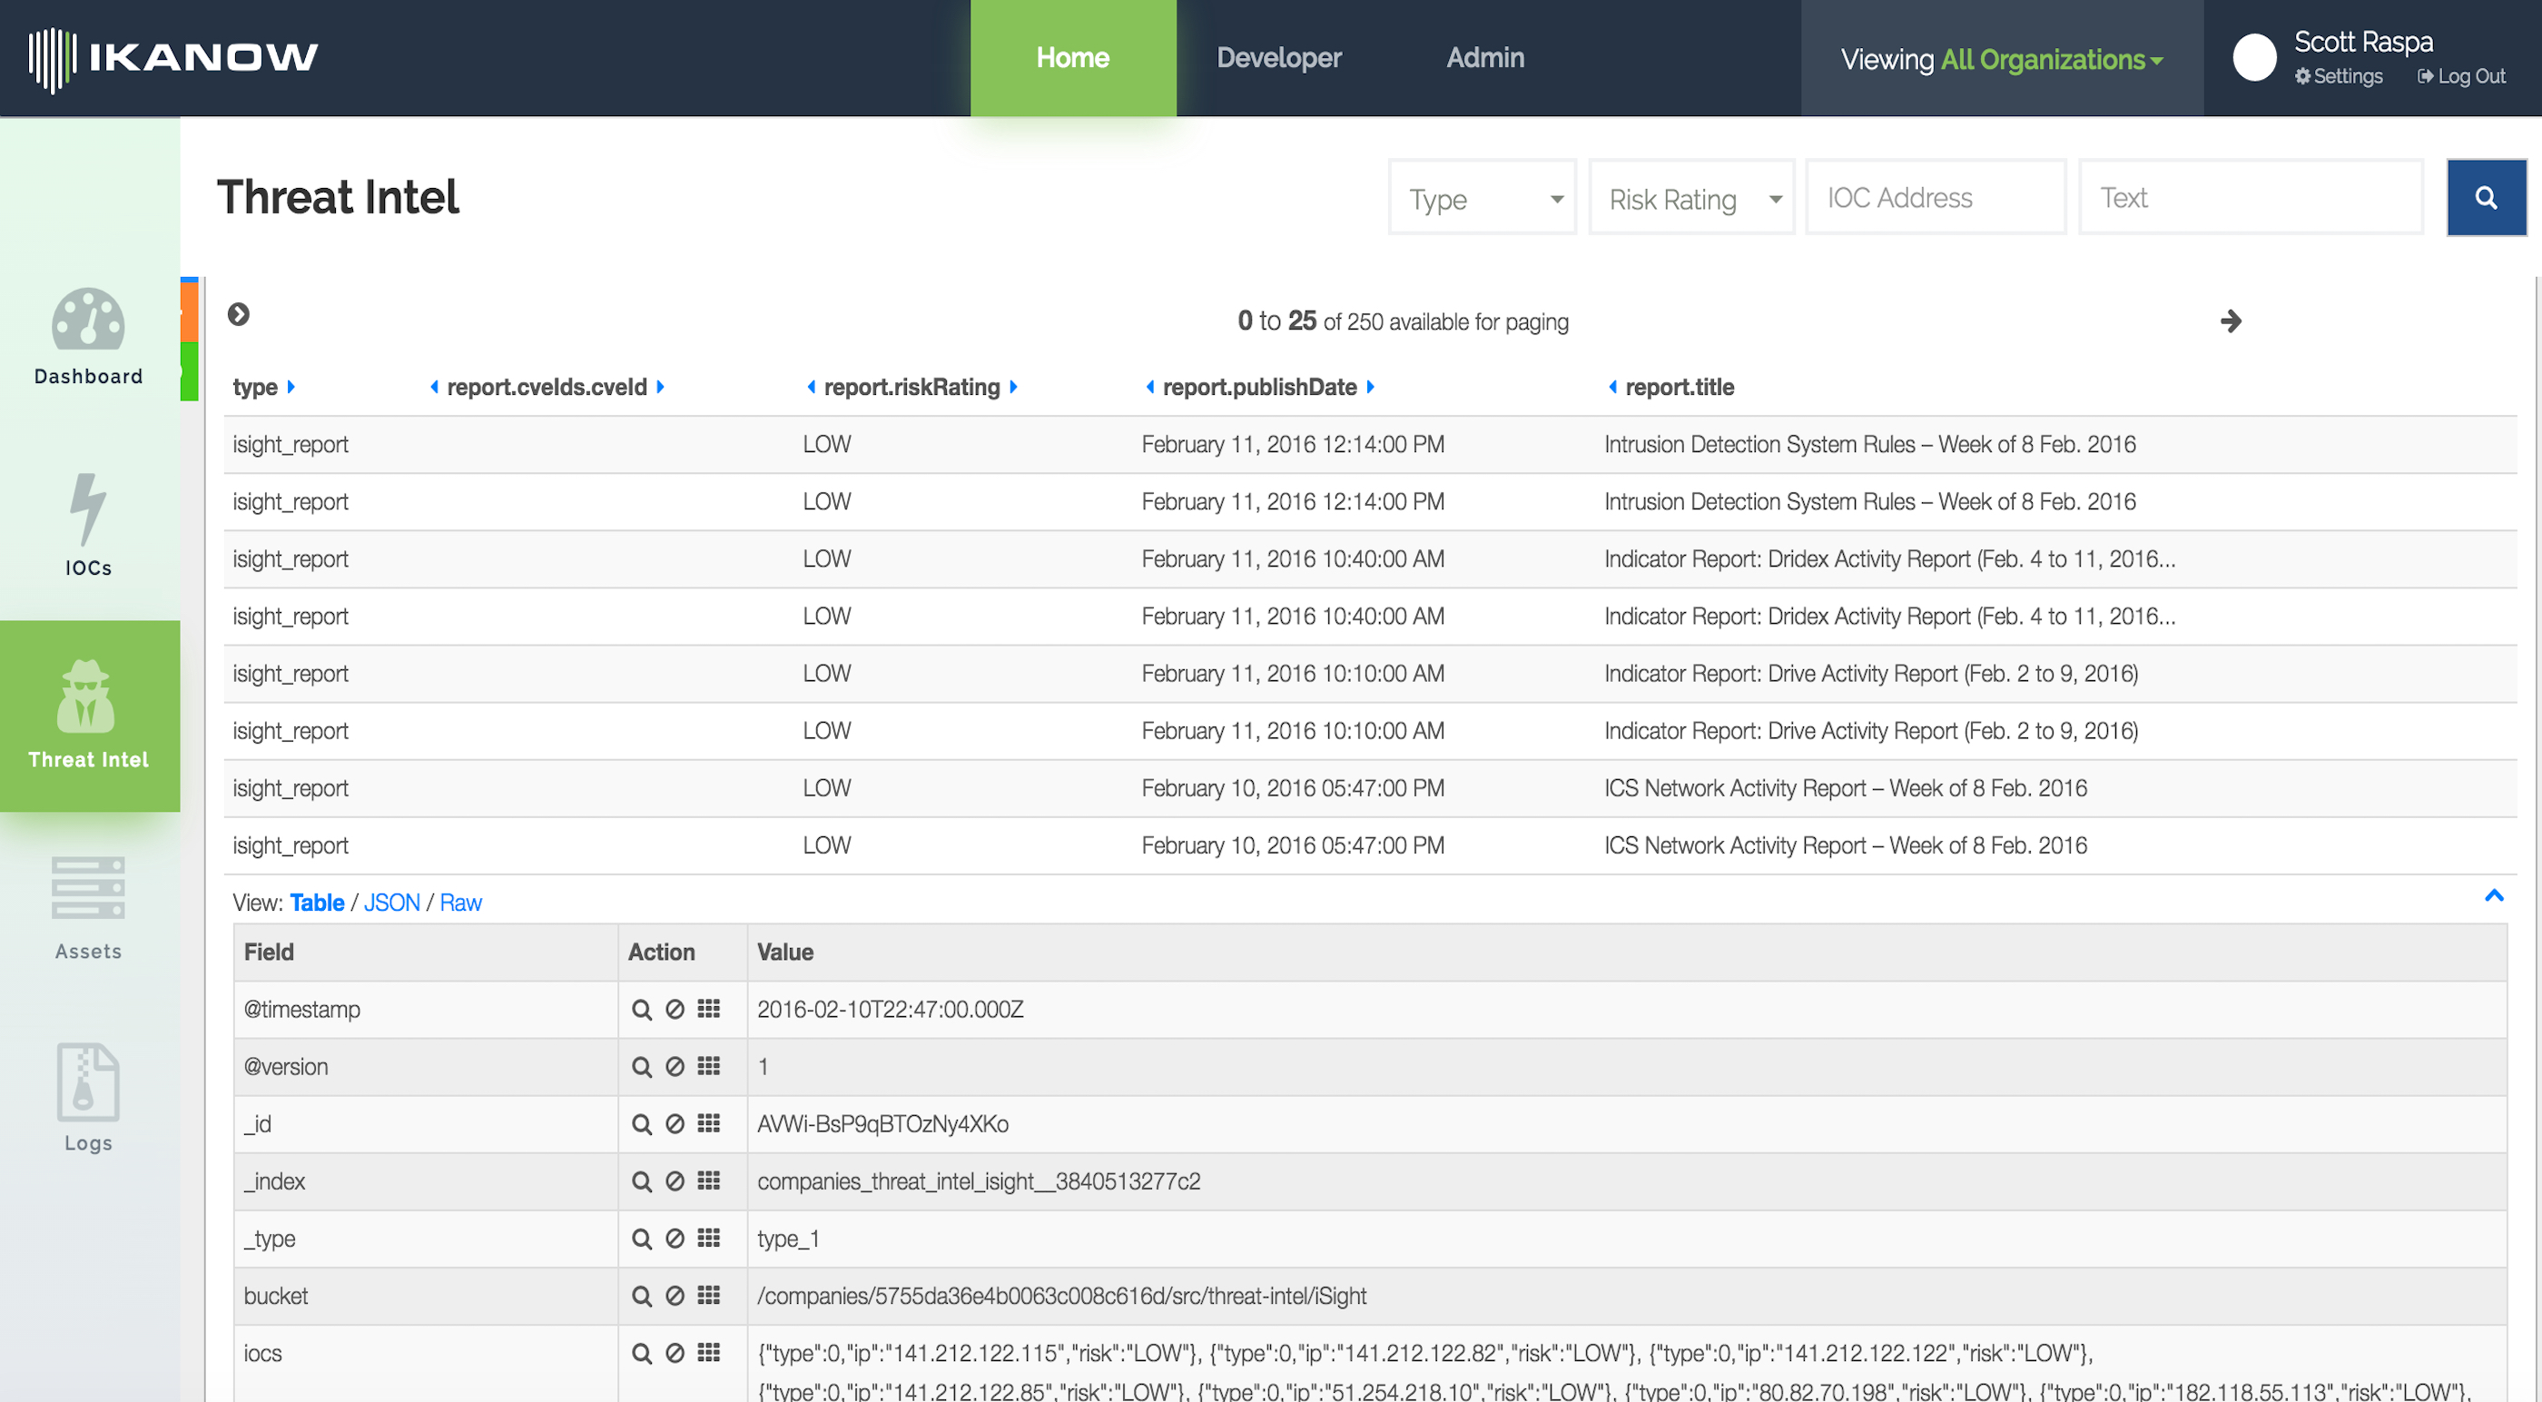Image resolution: width=2542 pixels, height=1402 pixels.
Task: Open the Risk Rating dropdown
Action: pyautogui.click(x=1691, y=197)
